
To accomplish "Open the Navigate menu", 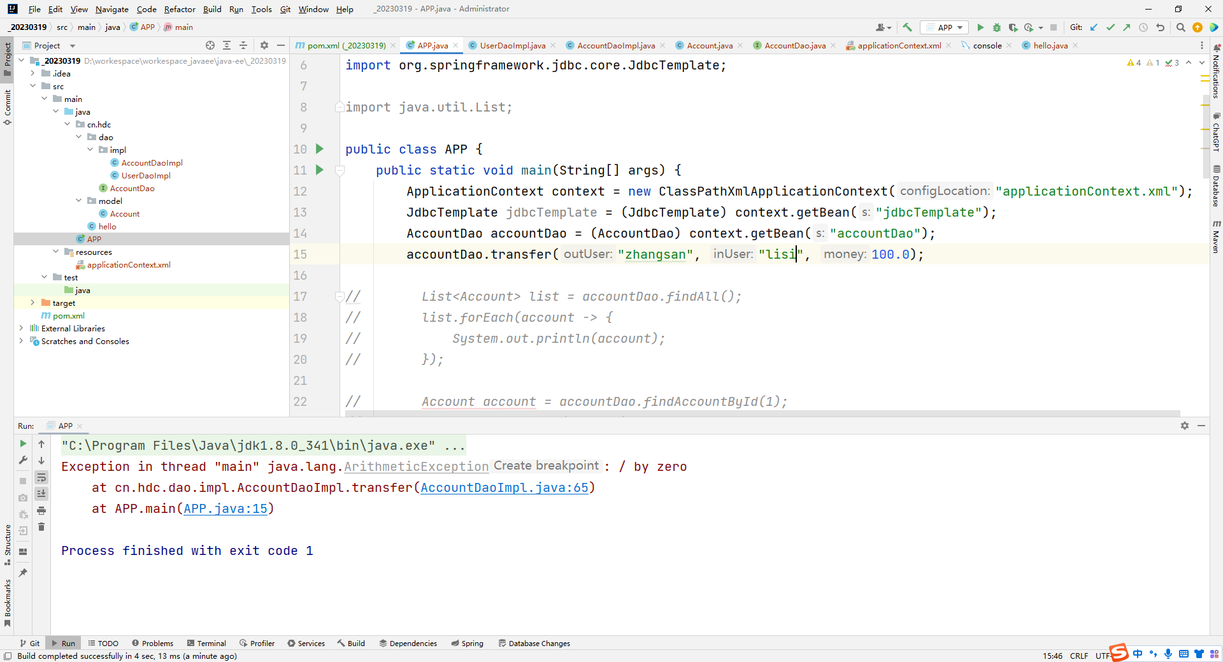I will 112,9.
